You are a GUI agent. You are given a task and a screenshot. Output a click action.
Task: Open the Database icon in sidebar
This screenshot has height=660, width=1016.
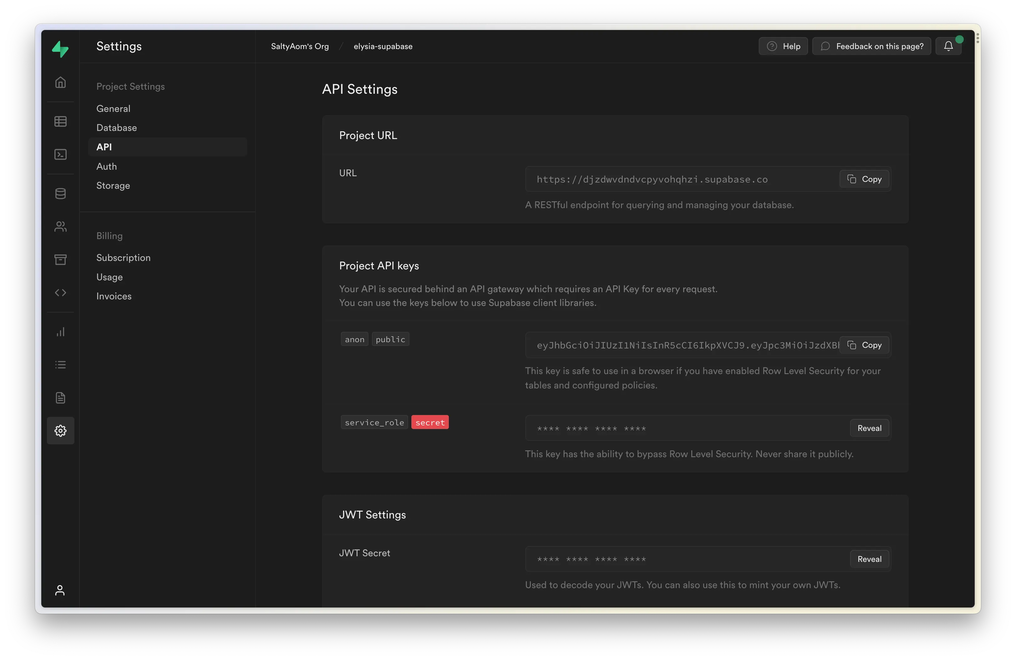coord(60,193)
